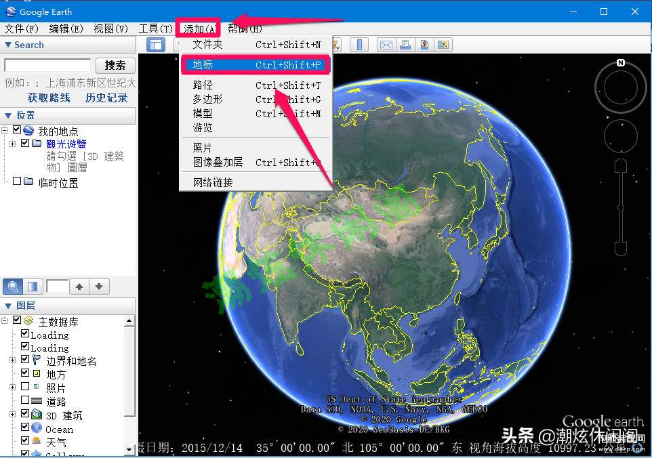Open the 文件(F) menu

tap(21, 28)
